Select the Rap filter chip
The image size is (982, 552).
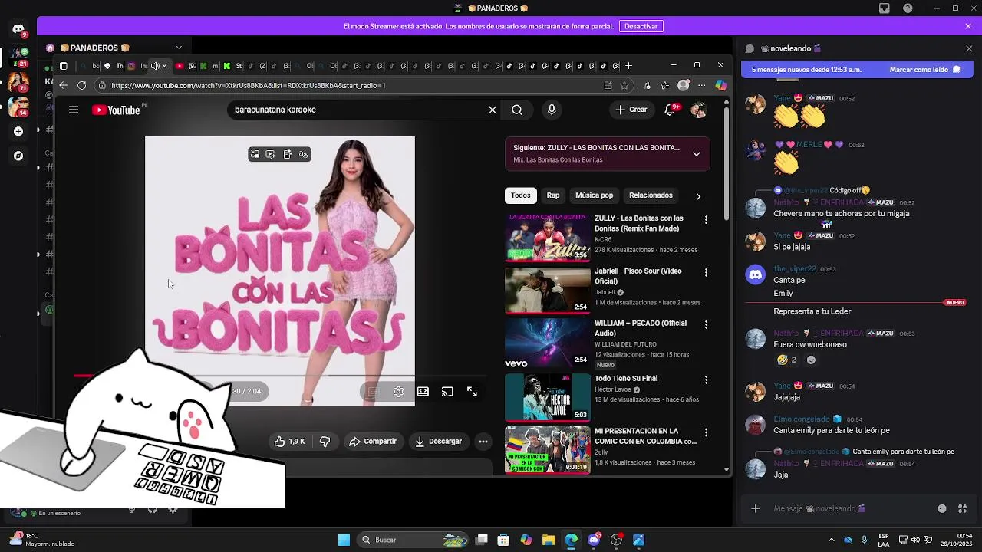point(552,195)
